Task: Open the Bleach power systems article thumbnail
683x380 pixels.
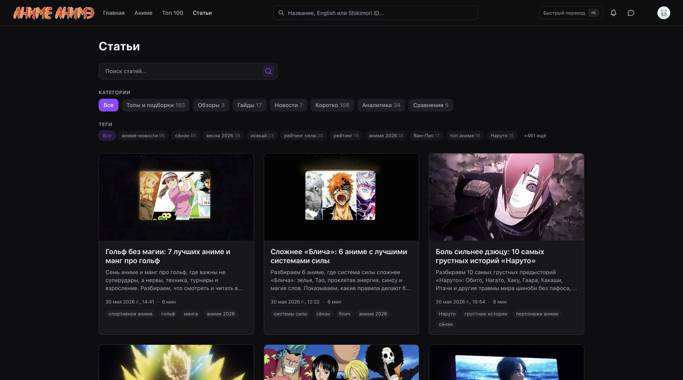Action: click(x=341, y=197)
